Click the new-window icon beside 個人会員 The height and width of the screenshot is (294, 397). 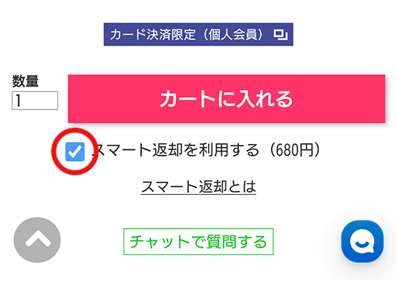click(281, 35)
